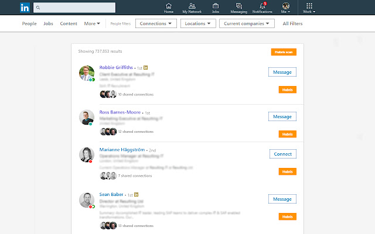View Marianne Häggström's 7 shared connections

click(x=135, y=176)
